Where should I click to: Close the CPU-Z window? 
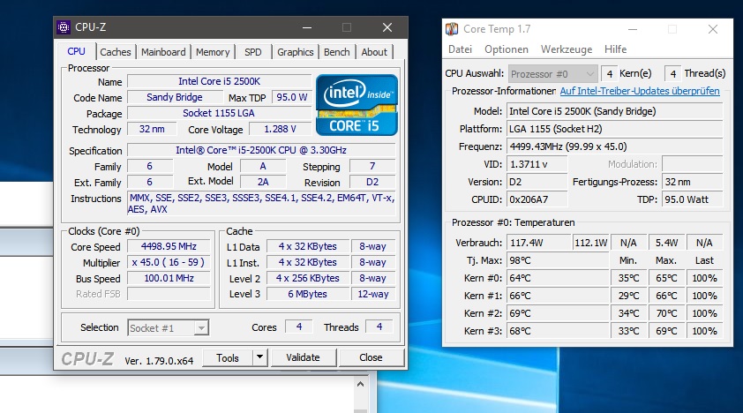pos(387,27)
